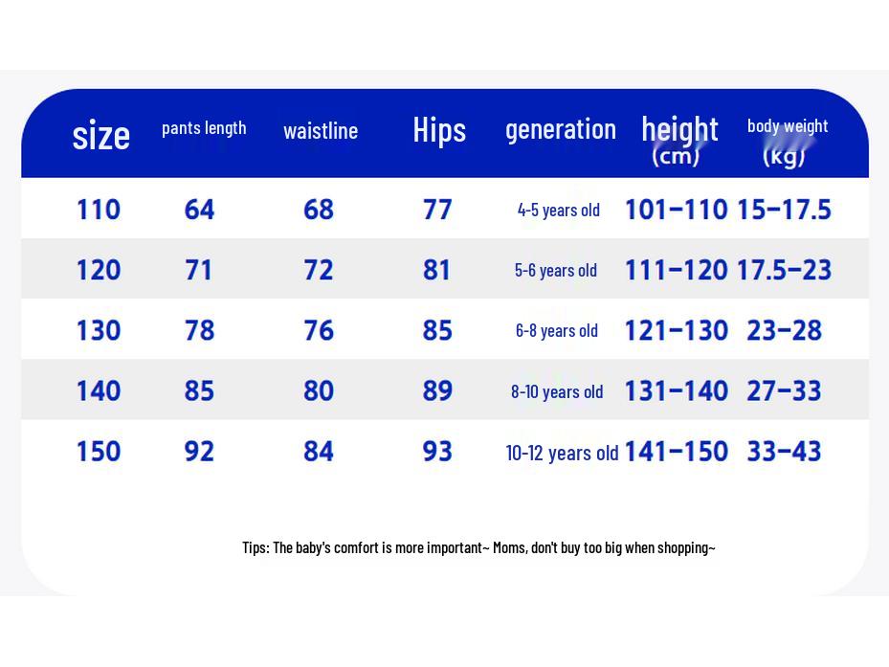The width and height of the screenshot is (889, 667).
Task: Select size 150 row label
Action: (99, 451)
